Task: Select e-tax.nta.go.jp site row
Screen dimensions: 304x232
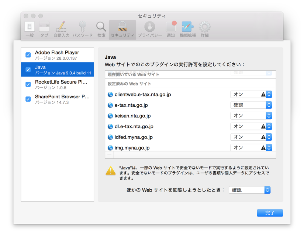Action: tap(190, 105)
